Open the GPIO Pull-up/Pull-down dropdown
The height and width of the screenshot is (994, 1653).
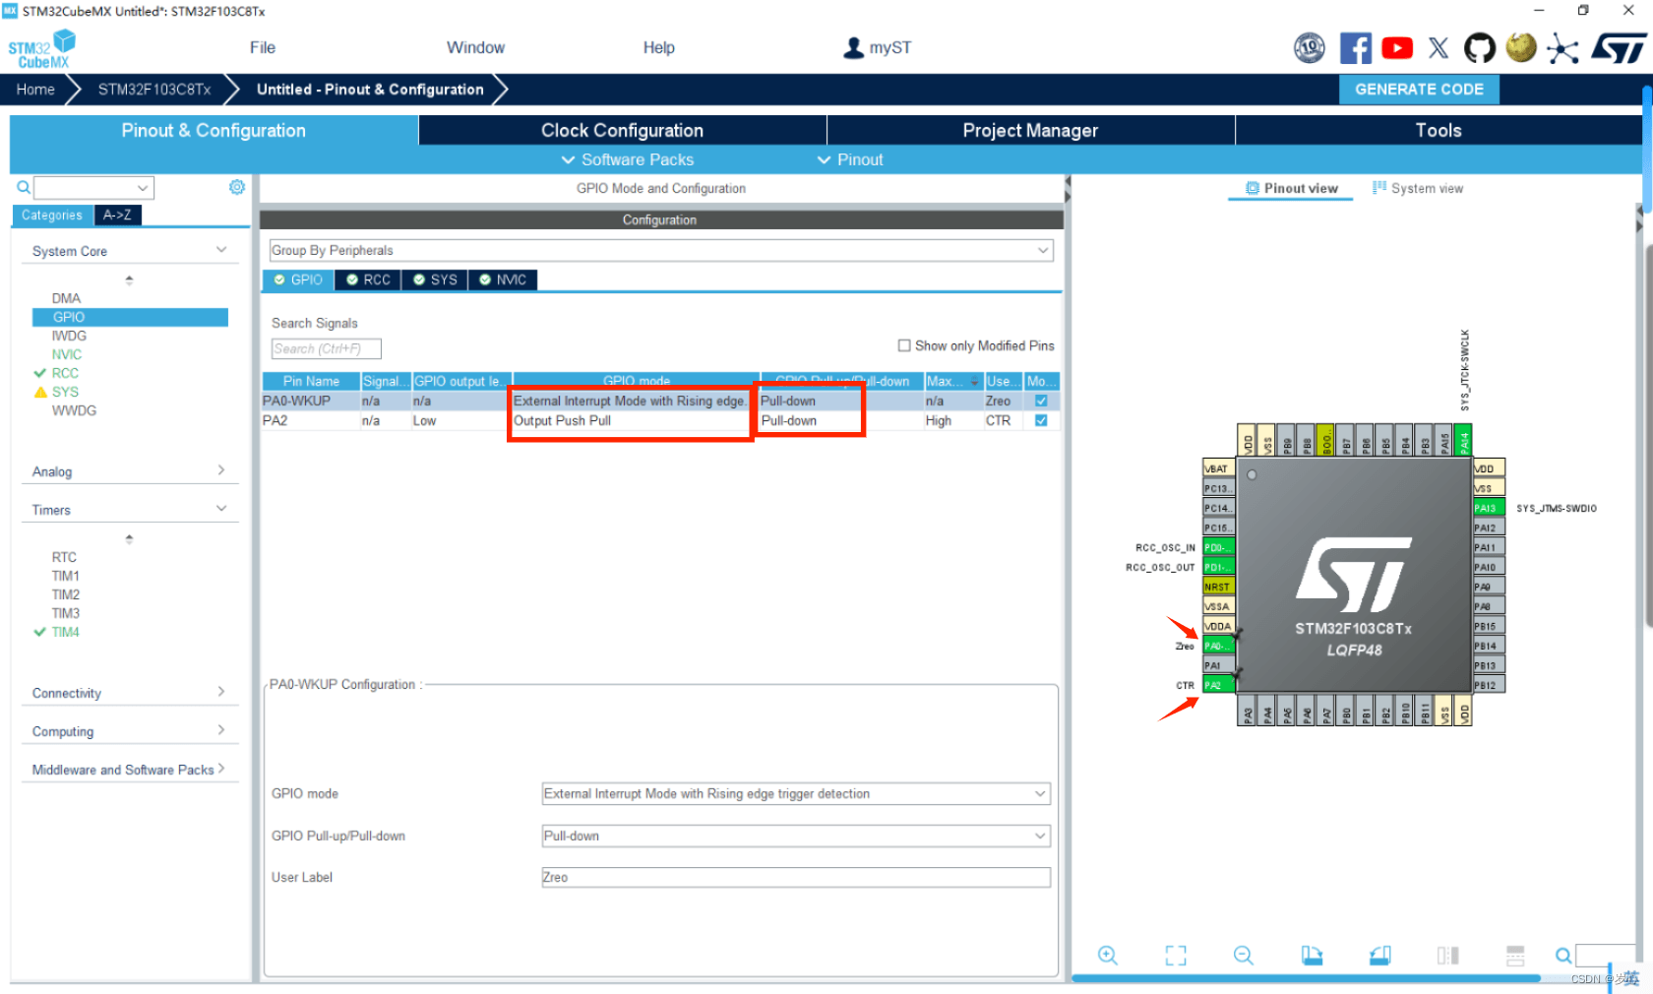pos(796,836)
